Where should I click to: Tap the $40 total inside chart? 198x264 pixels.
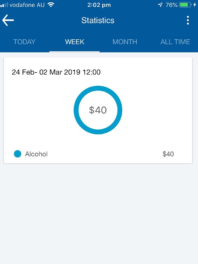(x=98, y=110)
